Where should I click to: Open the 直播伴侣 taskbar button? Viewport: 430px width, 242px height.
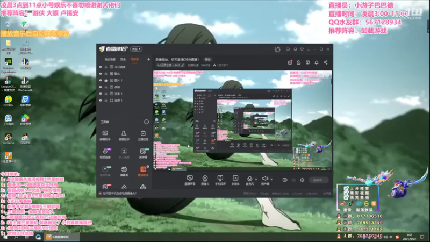(x=62, y=237)
